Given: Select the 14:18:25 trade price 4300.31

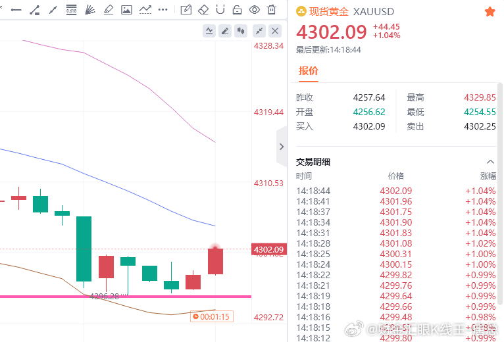Looking at the screenshot, I should (x=396, y=255).
